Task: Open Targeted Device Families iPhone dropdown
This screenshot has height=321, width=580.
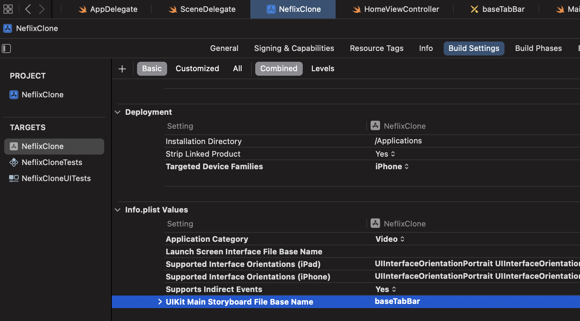Action: point(392,166)
